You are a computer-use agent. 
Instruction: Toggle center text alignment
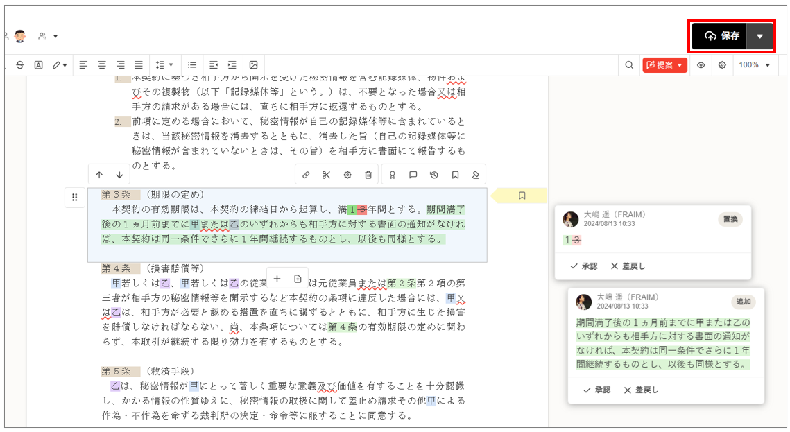102,65
